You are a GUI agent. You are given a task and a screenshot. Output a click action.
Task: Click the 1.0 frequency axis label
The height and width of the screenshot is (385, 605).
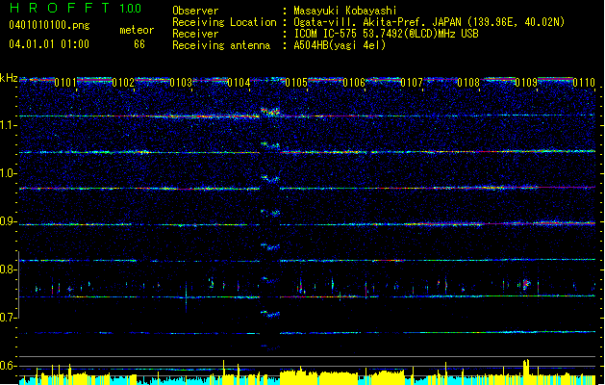[9, 173]
